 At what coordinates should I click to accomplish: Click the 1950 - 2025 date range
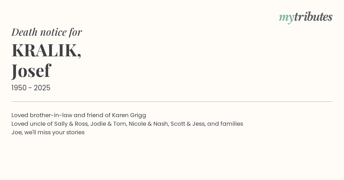(31, 88)
